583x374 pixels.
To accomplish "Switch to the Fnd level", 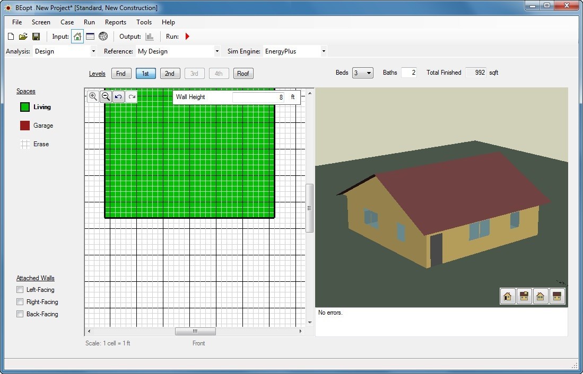I will [121, 74].
